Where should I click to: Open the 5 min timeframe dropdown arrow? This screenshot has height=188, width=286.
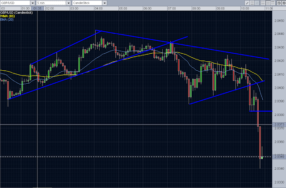click(x=68, y=3)
